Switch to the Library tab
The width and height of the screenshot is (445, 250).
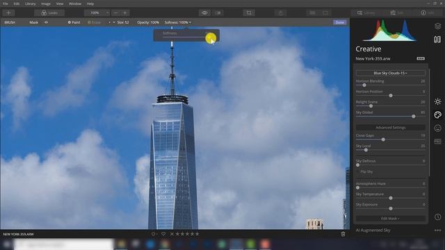[366, 12]
